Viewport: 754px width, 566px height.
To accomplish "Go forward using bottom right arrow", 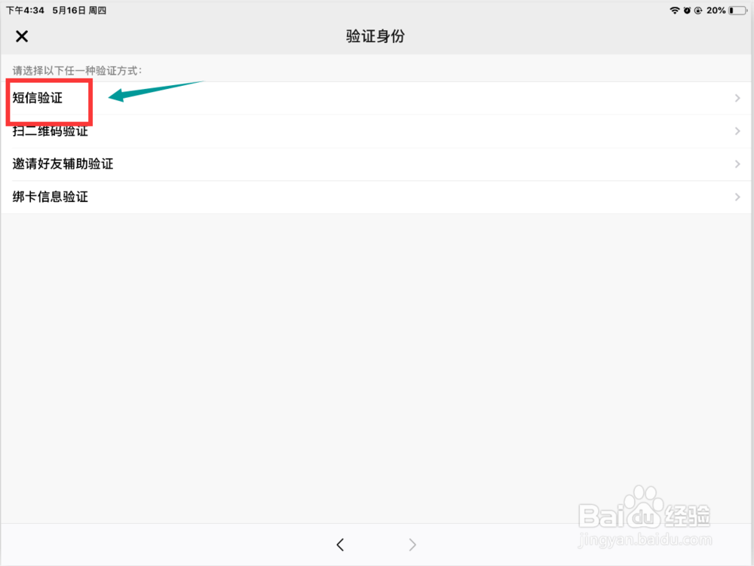I will (412, 544).
